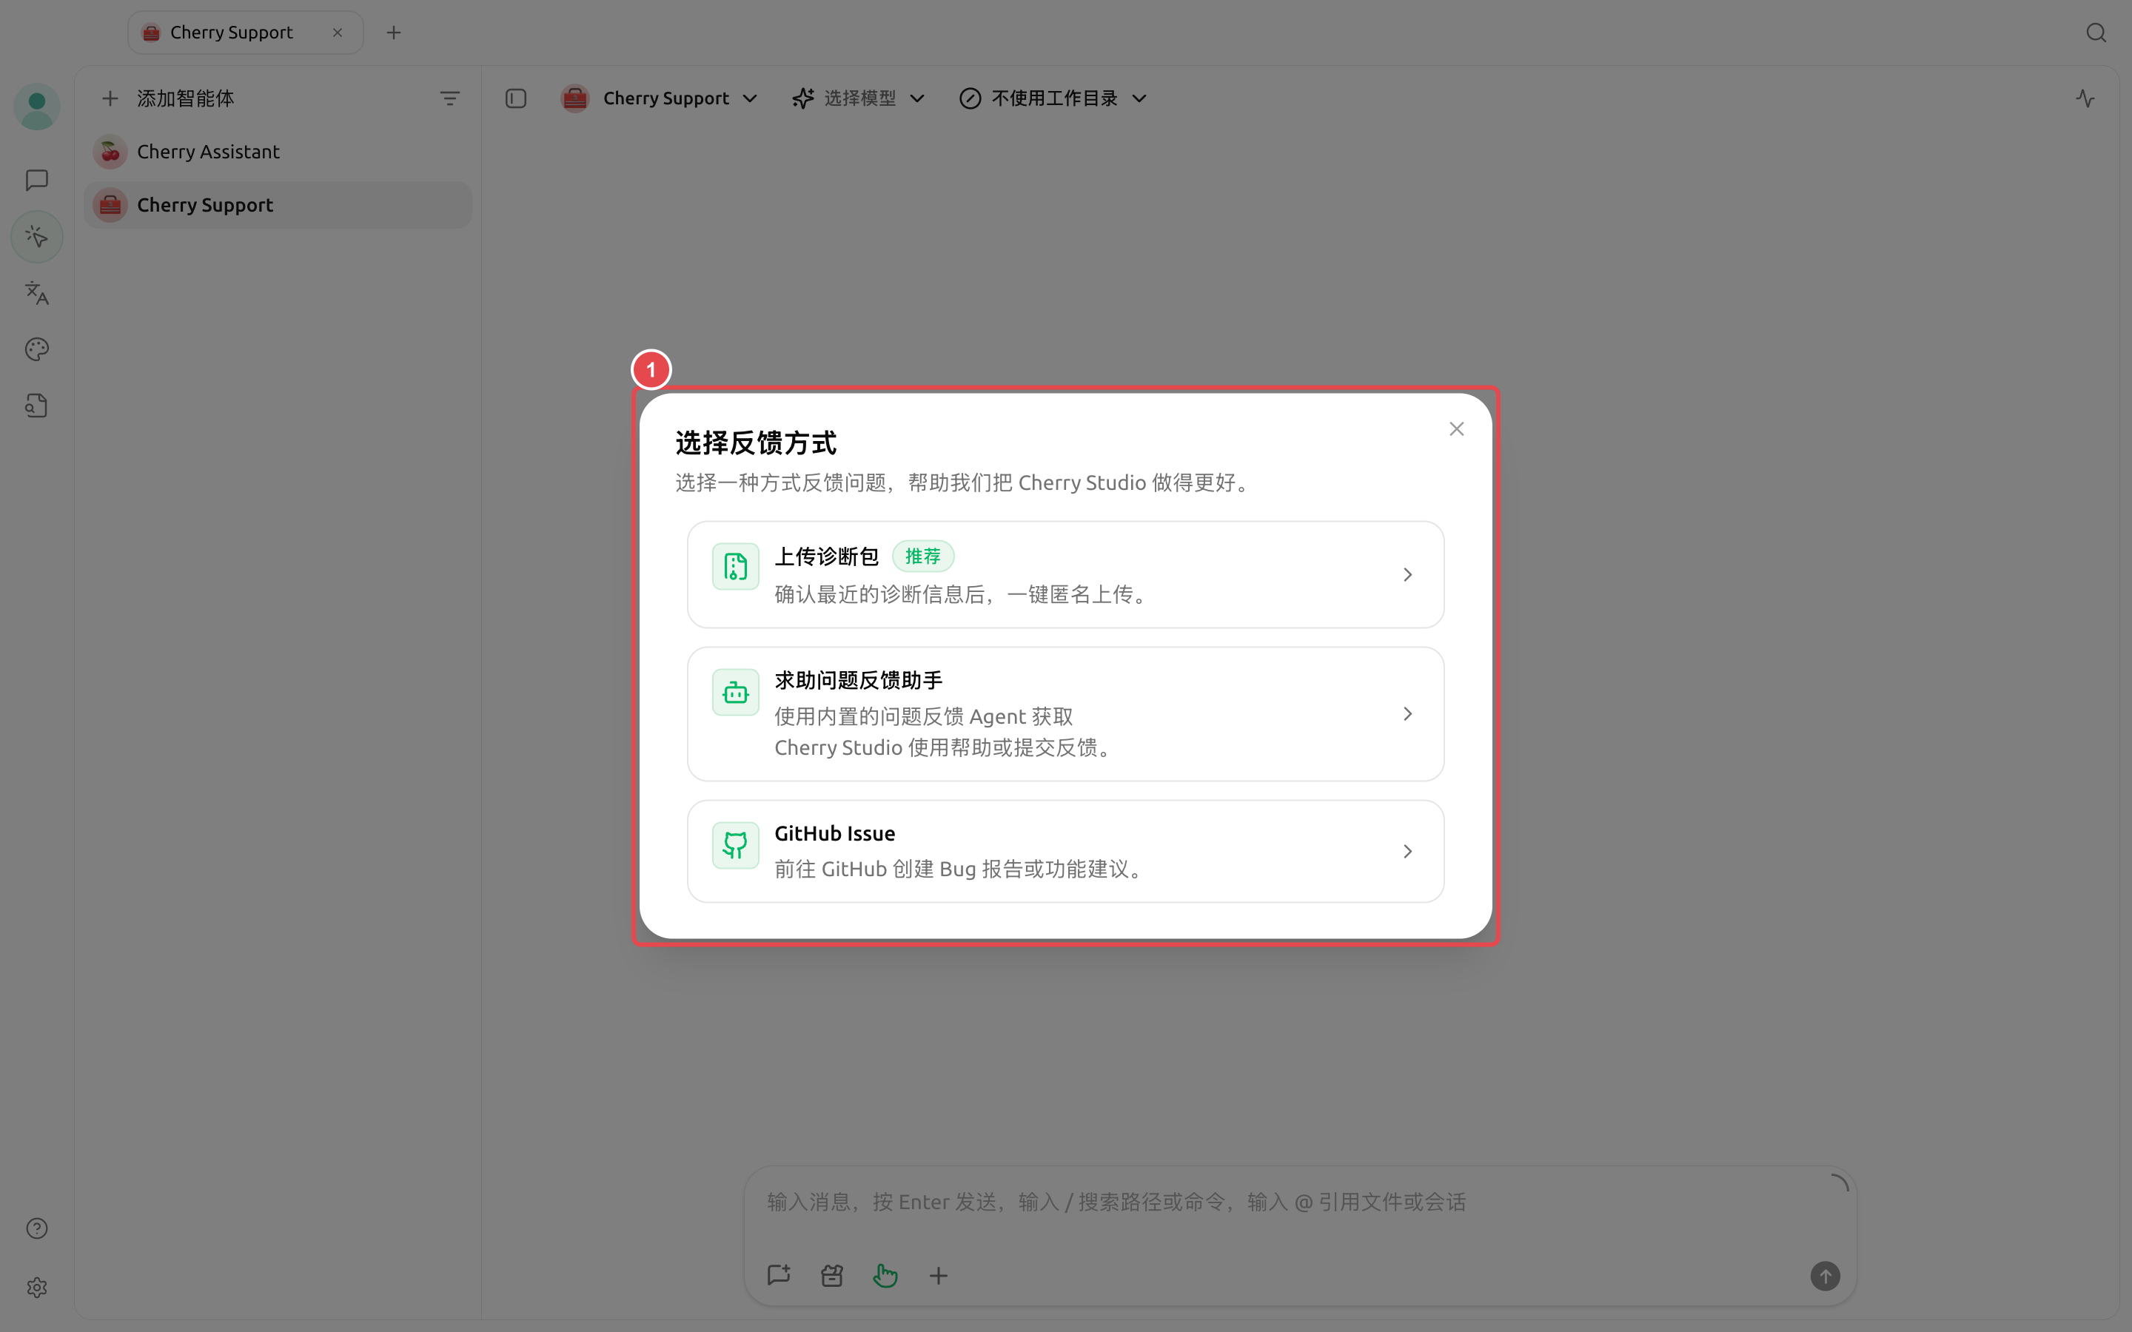The width and height of the screenshot is (2132, 1332).
Task: Close the 选择反馈方式 dialog
Action: click(x=1456, y=429)
